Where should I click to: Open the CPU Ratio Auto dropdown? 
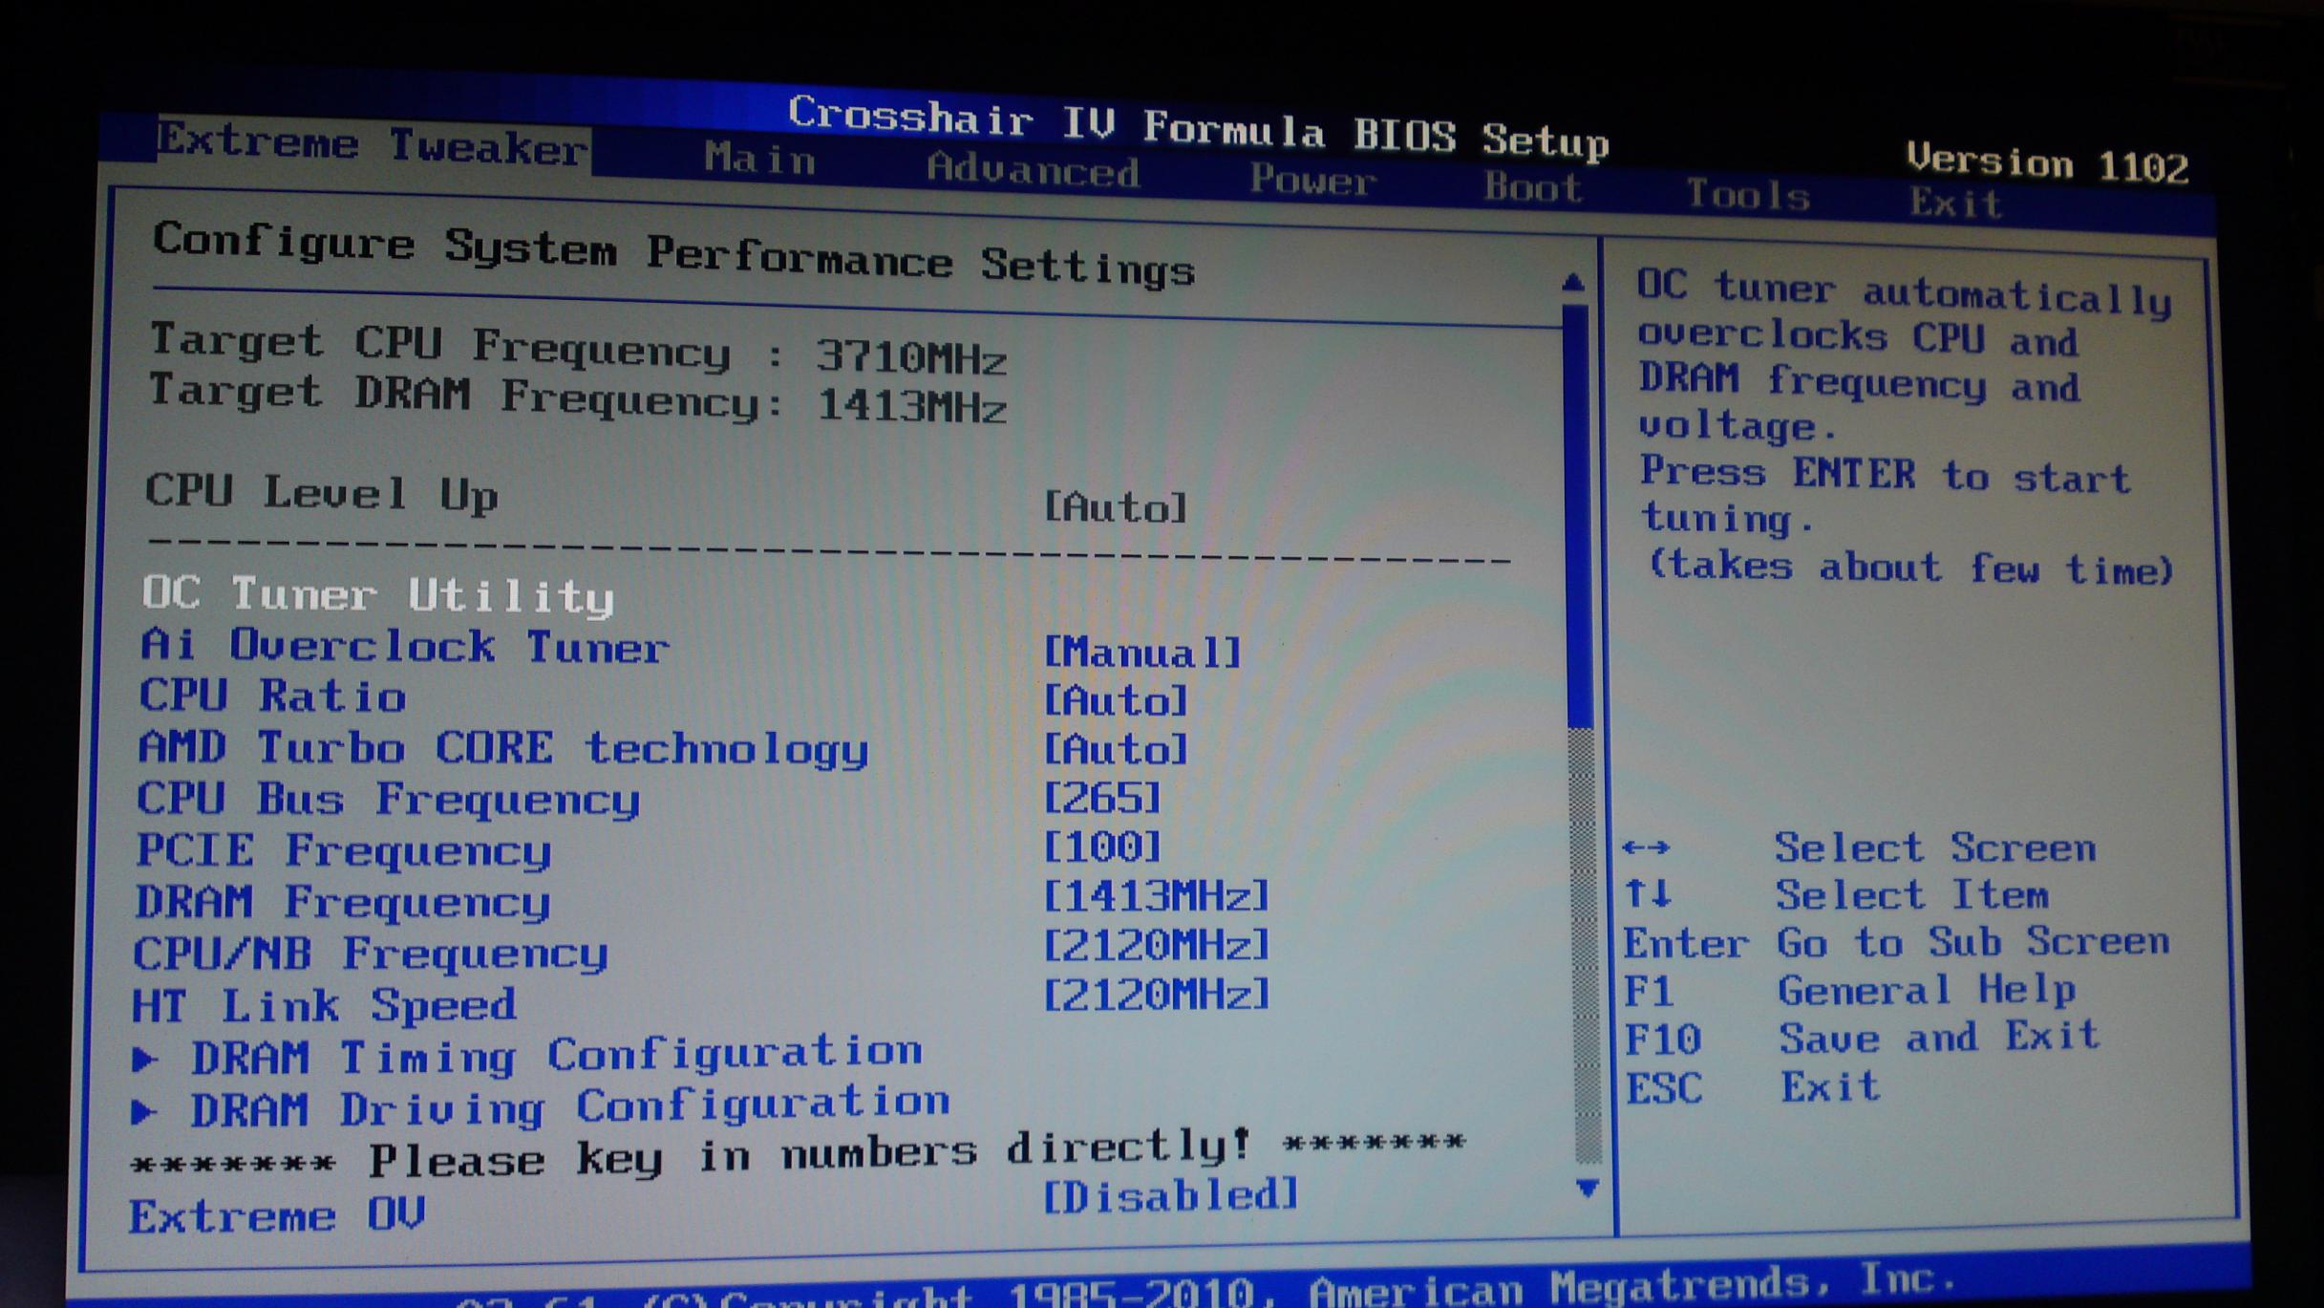pyautogui.click(x=1116, y=701)
